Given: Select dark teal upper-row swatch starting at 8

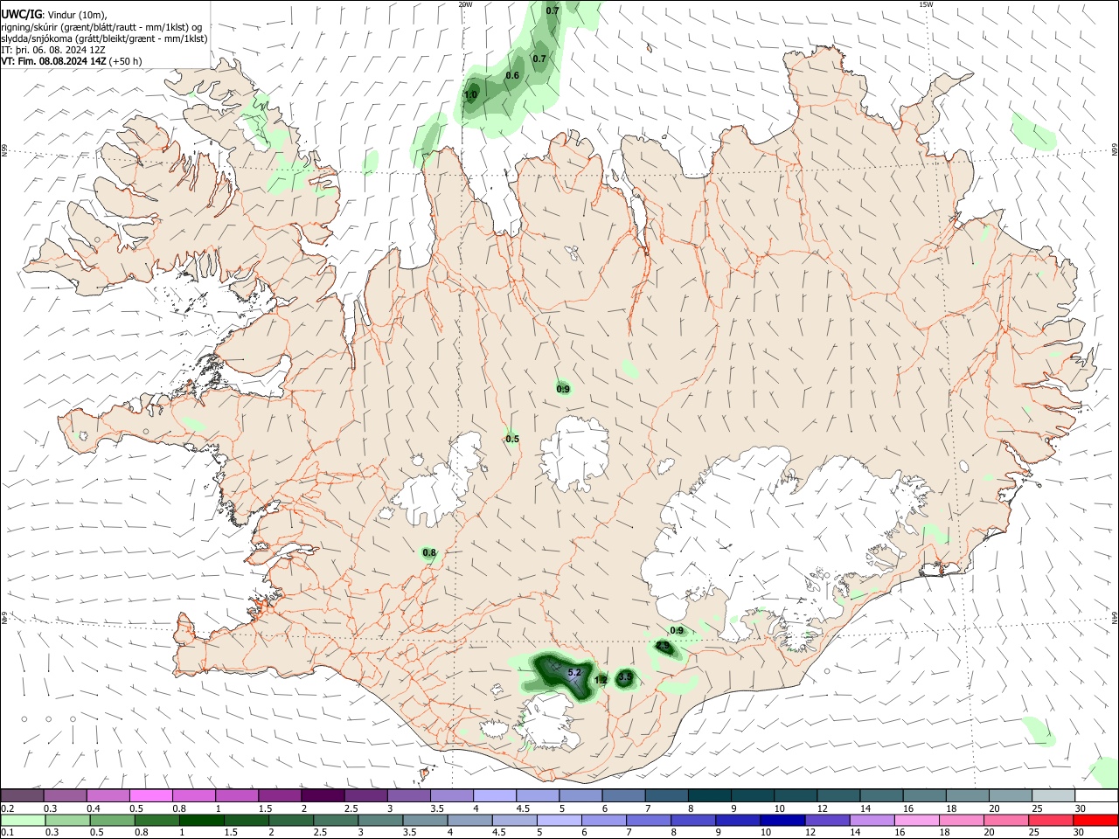Looking at the screenshot, I should (710, 796).
